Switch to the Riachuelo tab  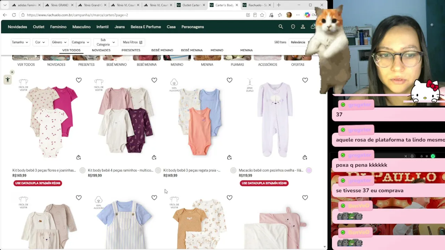click(x=257, y=5)
